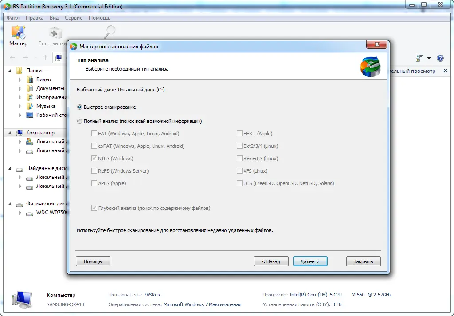Toggle the exFAT file system checkbox

click(x=94, y=146)
